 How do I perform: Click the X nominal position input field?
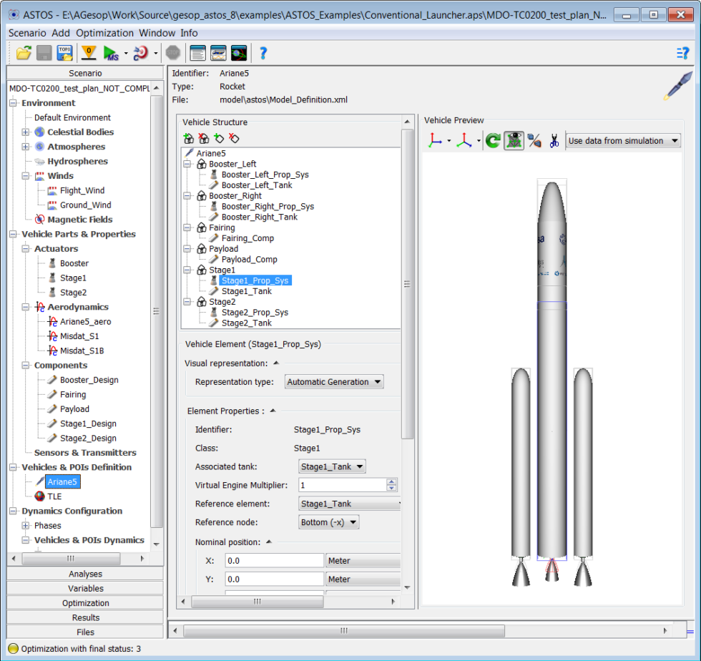coord(274,560)
